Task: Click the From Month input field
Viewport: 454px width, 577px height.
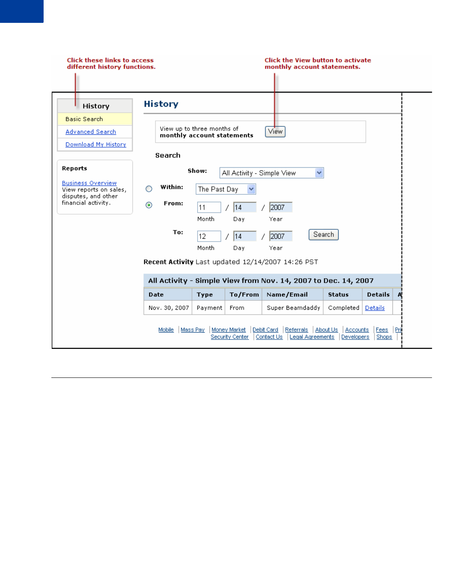Action: point(209,207)
